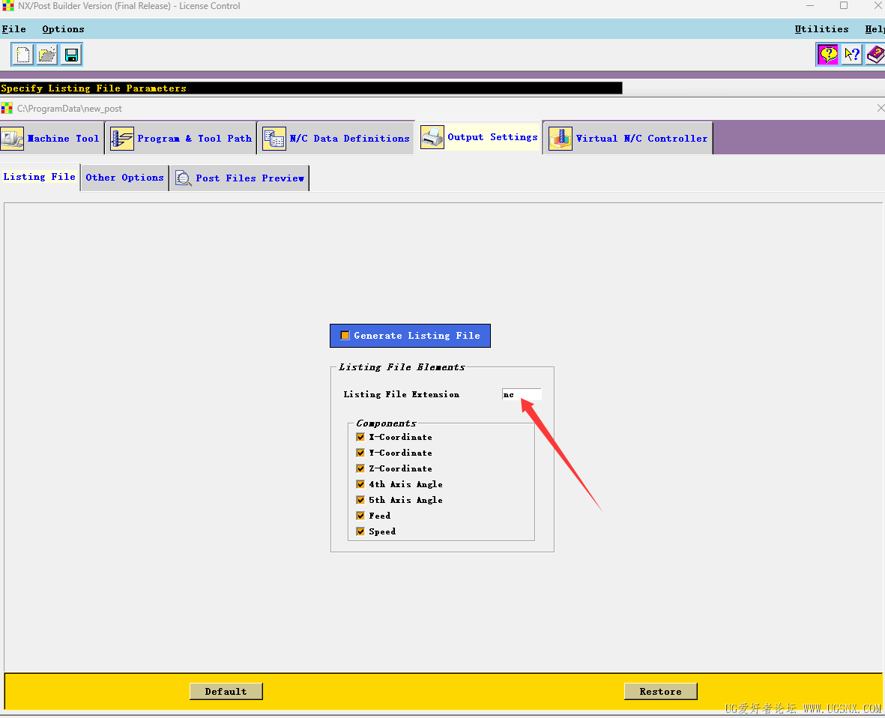Screen dimensions: 885x718
Task: Click the Specify Listing File Parameters status text
Action: pyautogui.click(x=94, y=88)
